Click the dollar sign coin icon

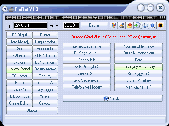coord(160,25)
